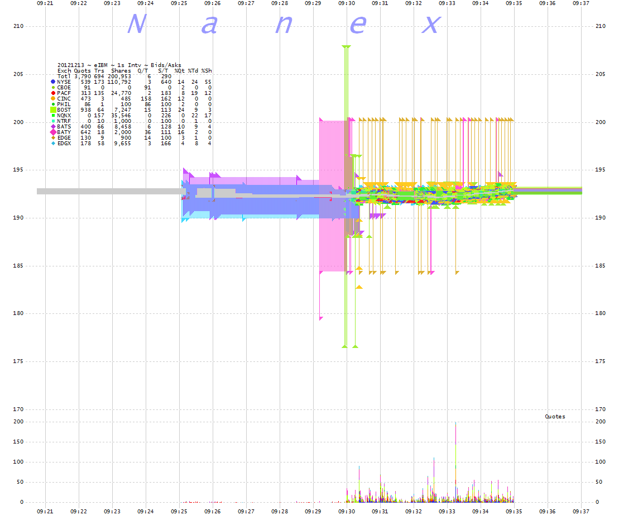Screen dimensions: 619x515
Task: Click total quotes value '3,790'
Action: (83, 76)
